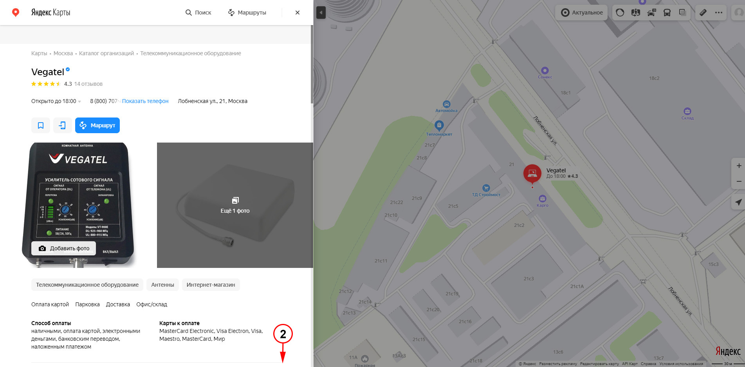Click the my-location arrow icon
This screenshot has width=745, height=367.
[x=738, y=202]
